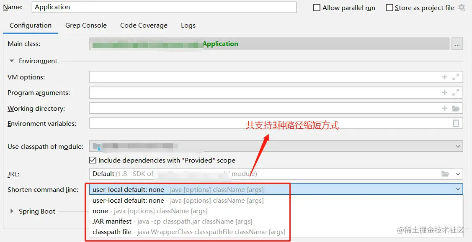Choose JAR manifest shorten option

pos(276,221)
